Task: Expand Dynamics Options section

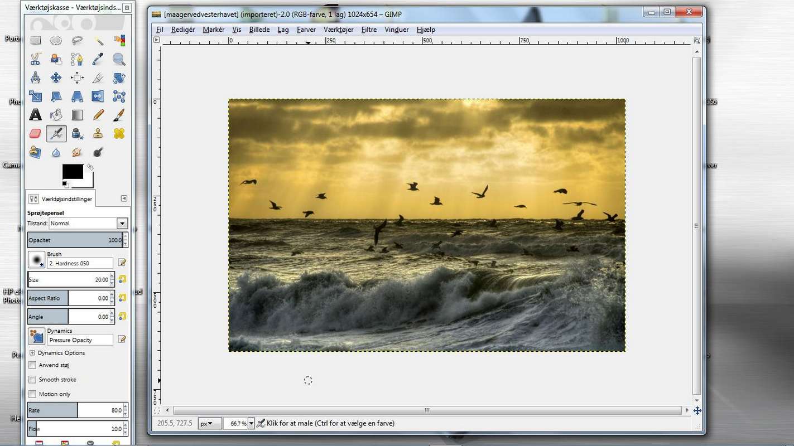Action: (32, 353)
